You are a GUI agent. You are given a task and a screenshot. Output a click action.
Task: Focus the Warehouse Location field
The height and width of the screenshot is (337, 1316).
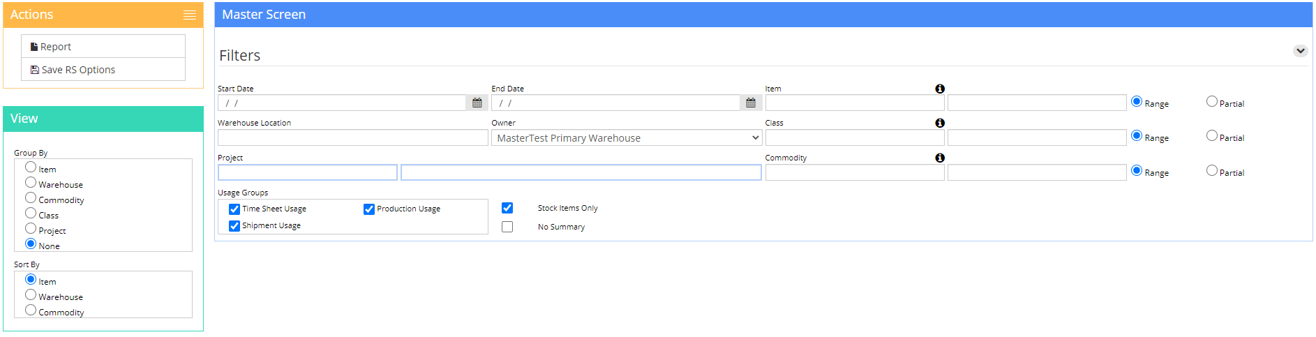[x=353, y=137]
